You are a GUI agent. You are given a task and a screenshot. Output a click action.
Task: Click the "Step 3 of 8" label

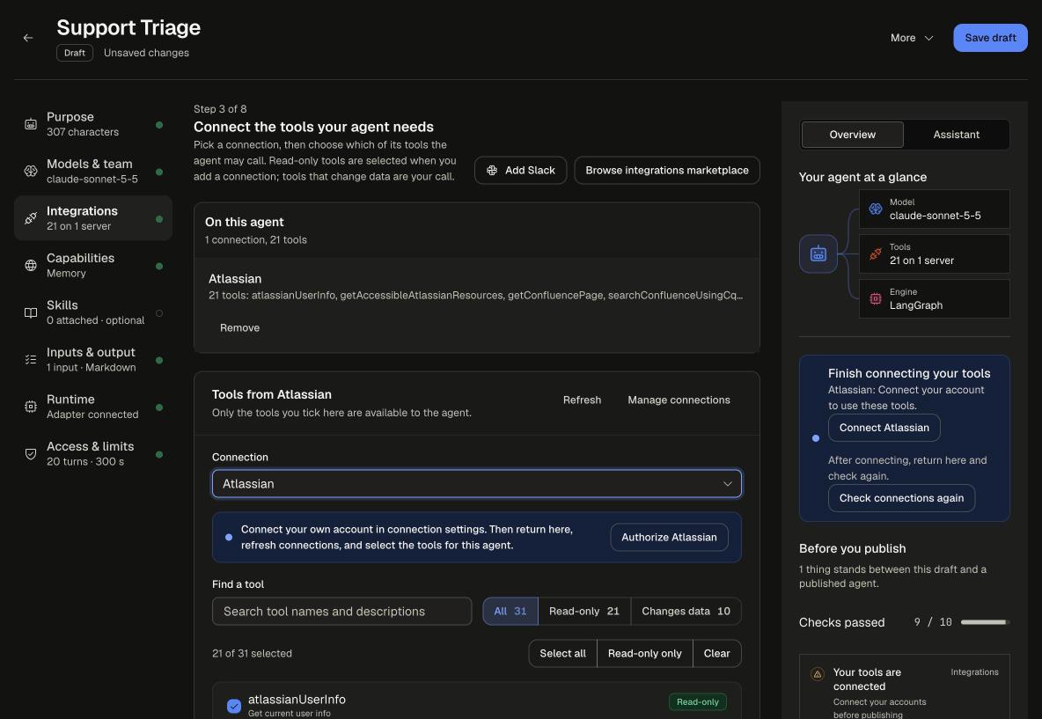coord(220,109)
